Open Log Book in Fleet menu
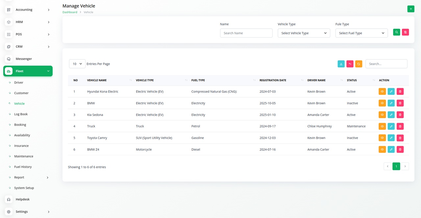This screenshot has width=421, height=218. pos(21,114)
